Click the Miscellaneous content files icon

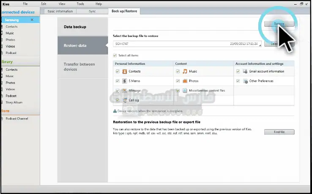click(185, 91)
